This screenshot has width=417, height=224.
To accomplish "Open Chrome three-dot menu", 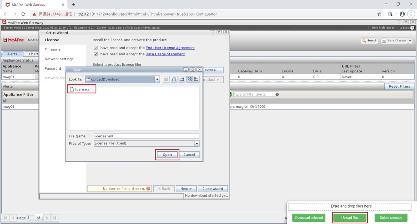I will pyautogui.click(x=411, y=14).
